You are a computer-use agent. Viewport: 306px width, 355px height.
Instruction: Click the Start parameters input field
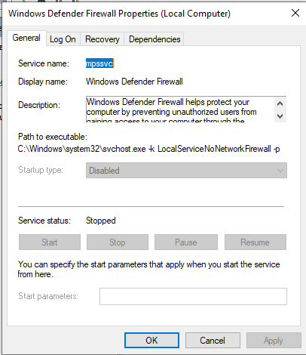(193, 296)
